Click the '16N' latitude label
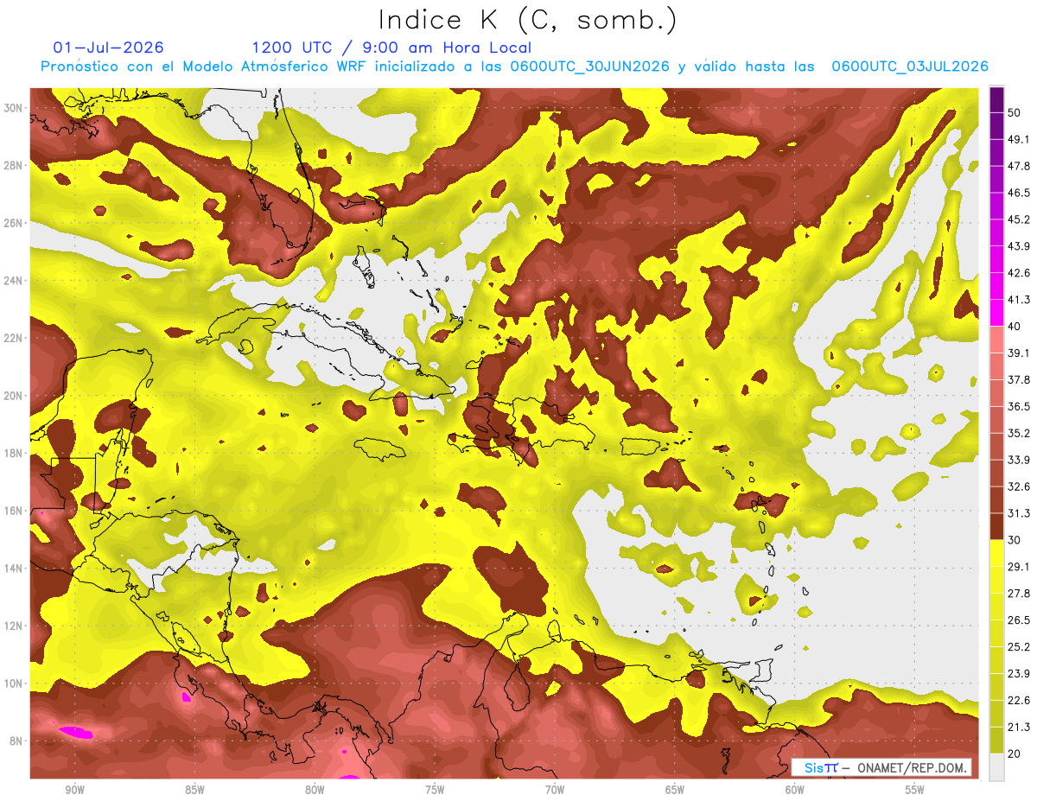1037x801 pixels. point(14,511)
